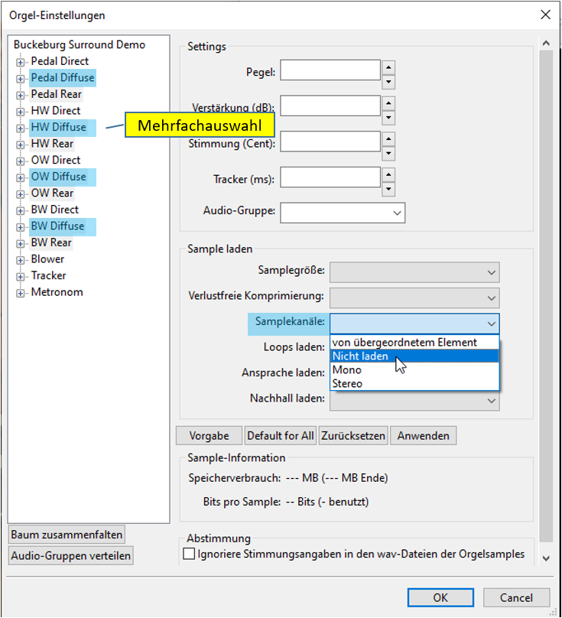
Task: Increase the Stimmung (Cent) value with up arrow
Action: tap(388, 138)
